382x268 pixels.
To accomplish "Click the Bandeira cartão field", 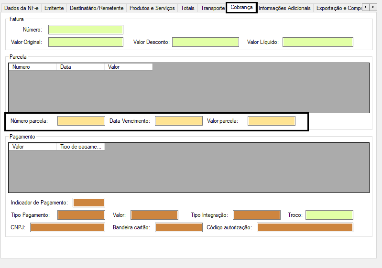I will [179, 227].
